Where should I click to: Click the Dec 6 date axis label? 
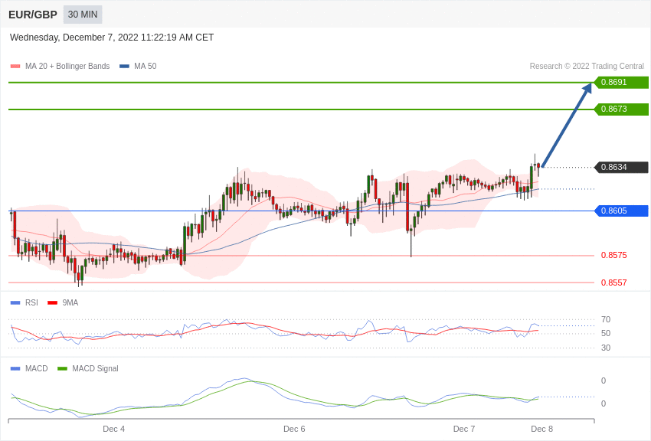(x=294, y=429)
